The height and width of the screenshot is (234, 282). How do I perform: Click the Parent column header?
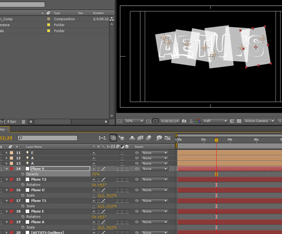click(x=139, y=147)
